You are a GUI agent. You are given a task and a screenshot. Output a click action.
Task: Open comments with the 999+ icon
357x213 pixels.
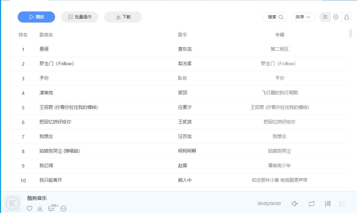(52, 208)
